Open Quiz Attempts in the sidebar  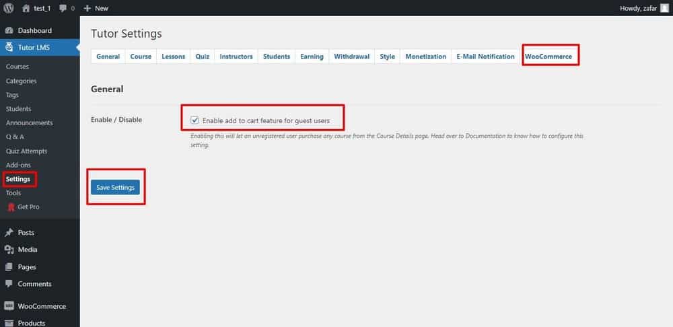pos(27,151)
